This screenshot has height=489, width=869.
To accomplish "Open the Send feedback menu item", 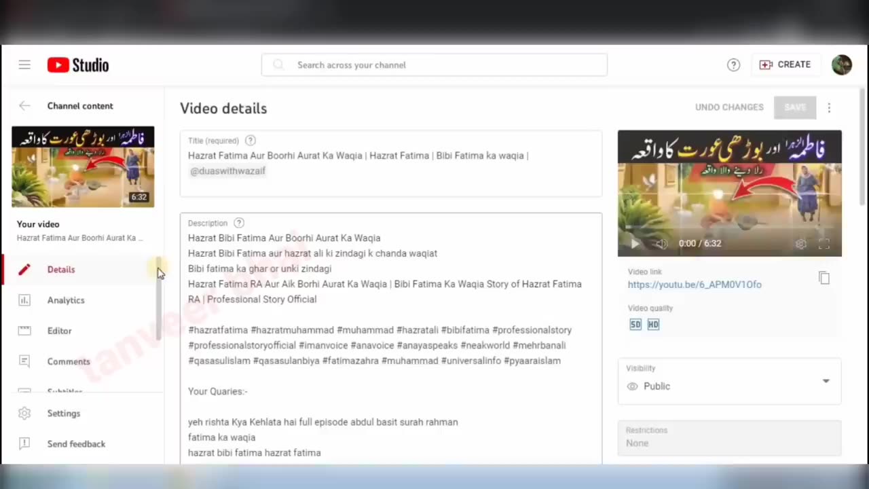I will pos(82,443).
